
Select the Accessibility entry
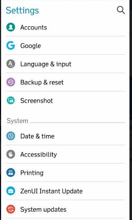(x=65, y=154)
